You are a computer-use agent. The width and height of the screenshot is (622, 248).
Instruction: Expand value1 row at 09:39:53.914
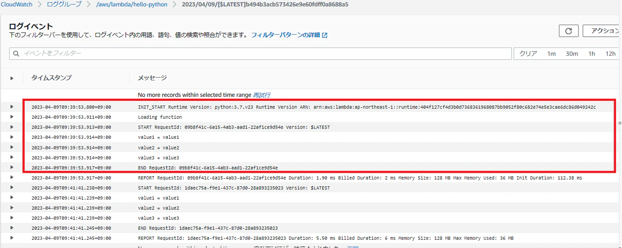(12, 137)
